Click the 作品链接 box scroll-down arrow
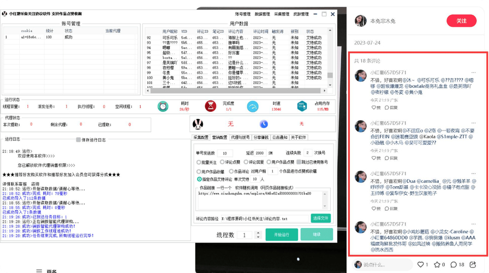 pos(325,206)
